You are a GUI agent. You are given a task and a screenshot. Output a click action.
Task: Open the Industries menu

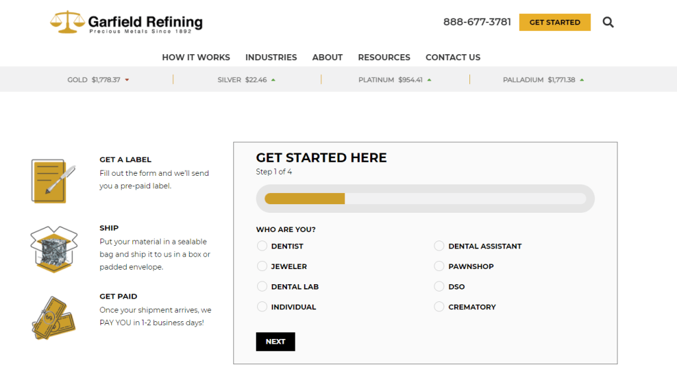pos(271,57)
